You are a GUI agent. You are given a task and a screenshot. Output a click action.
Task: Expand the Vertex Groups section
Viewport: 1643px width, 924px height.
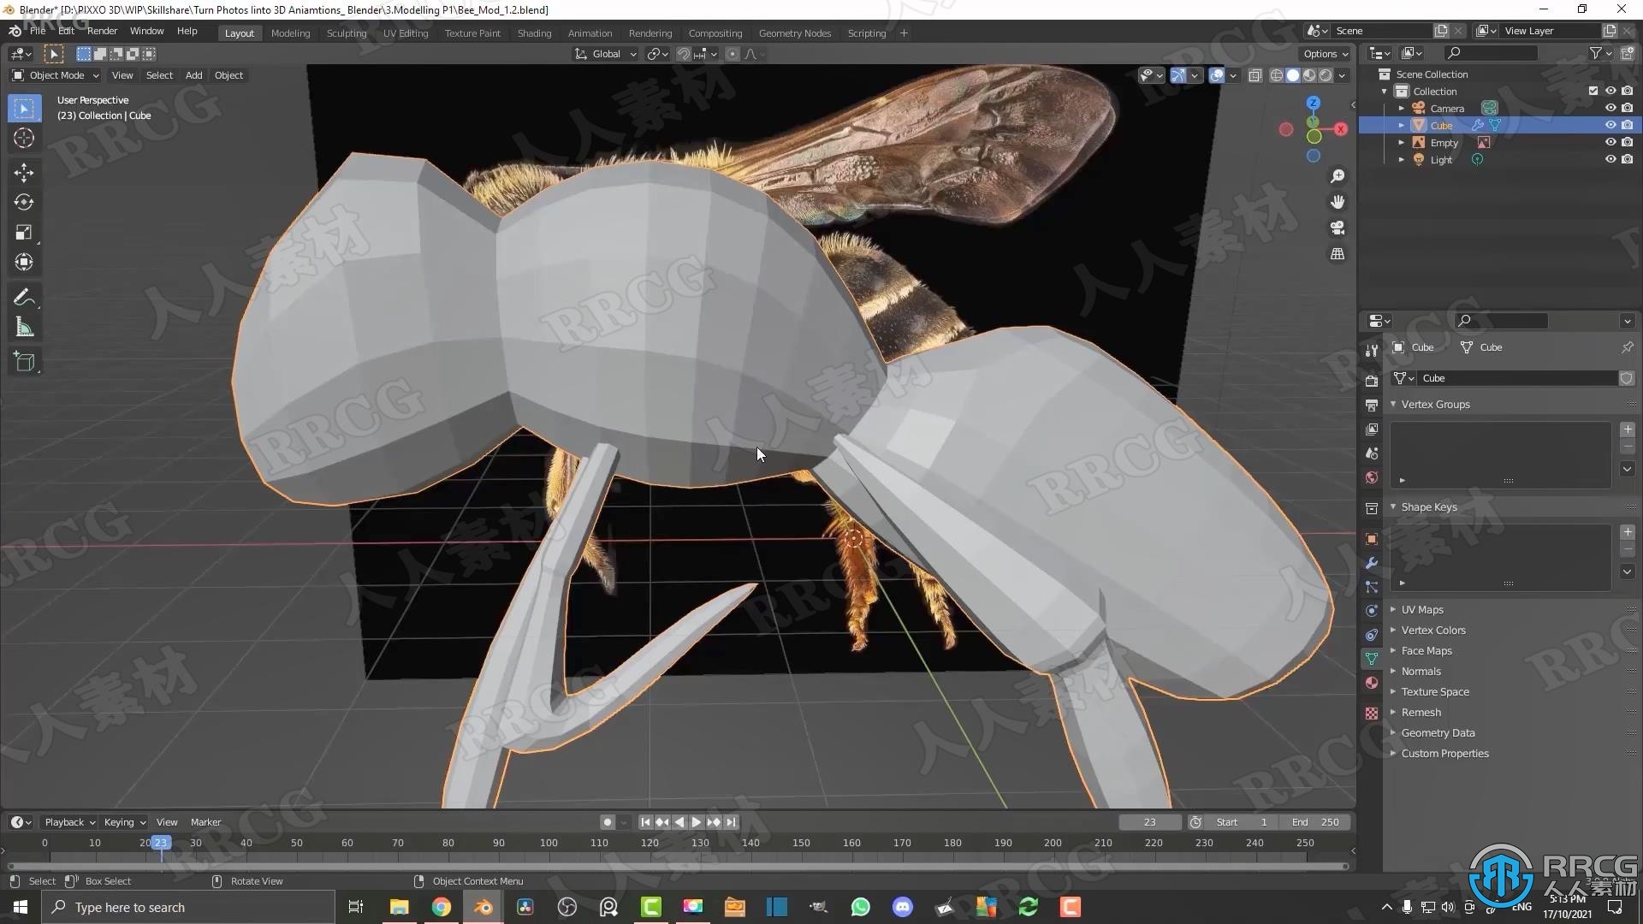pyautogui.click(x=1394, y=403)
